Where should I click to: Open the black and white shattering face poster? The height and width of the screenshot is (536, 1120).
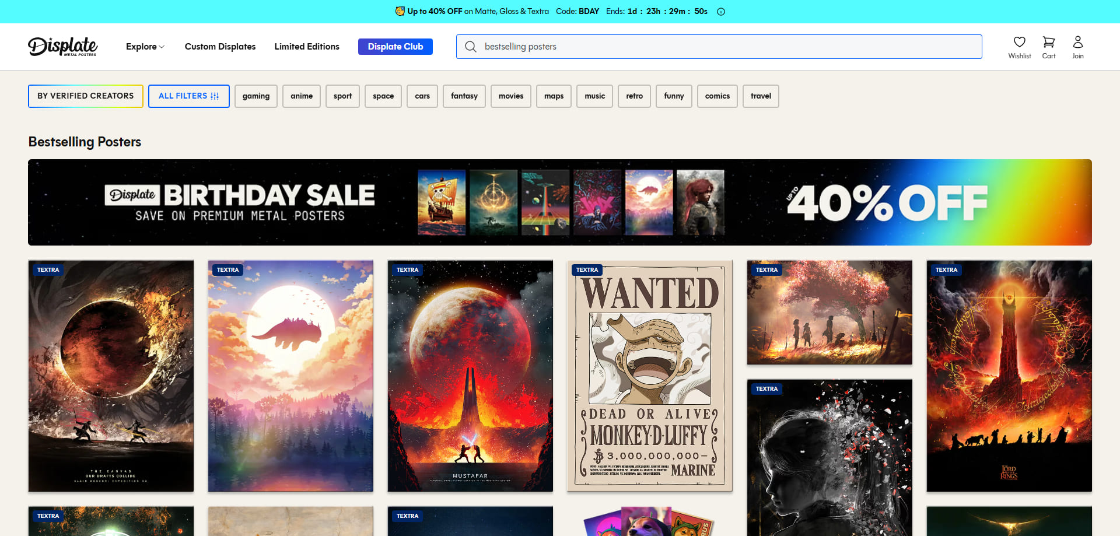[x=829, y=458]
